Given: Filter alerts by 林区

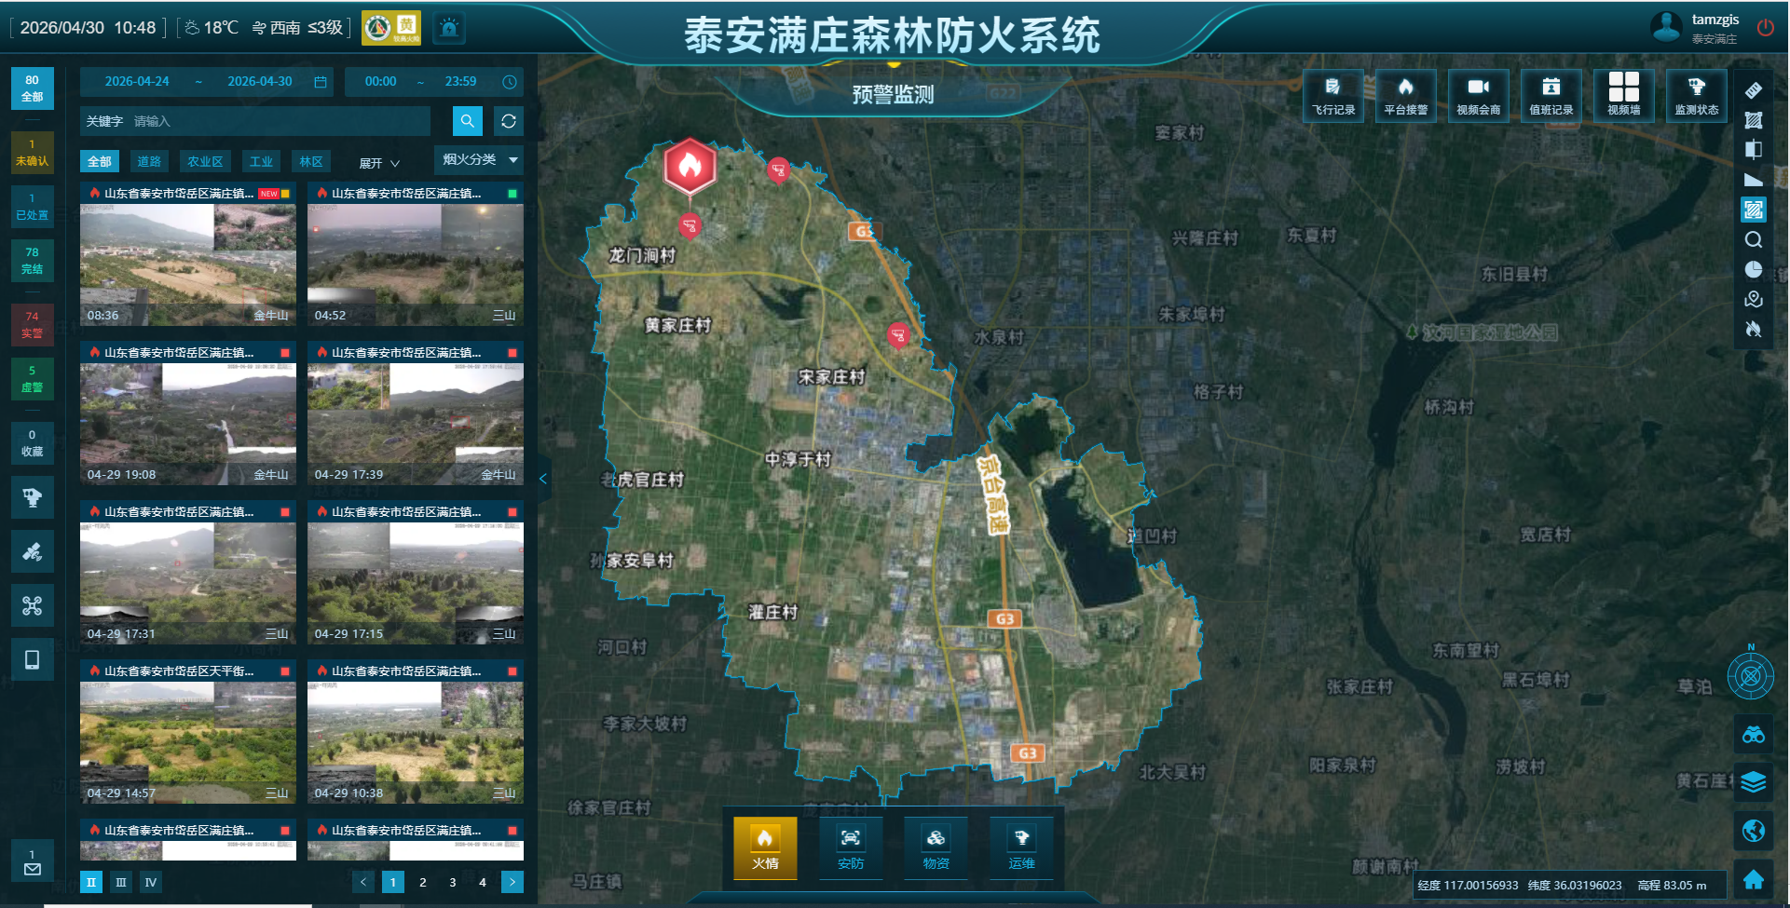Looking at the screenshot, I should coord(311,161).
